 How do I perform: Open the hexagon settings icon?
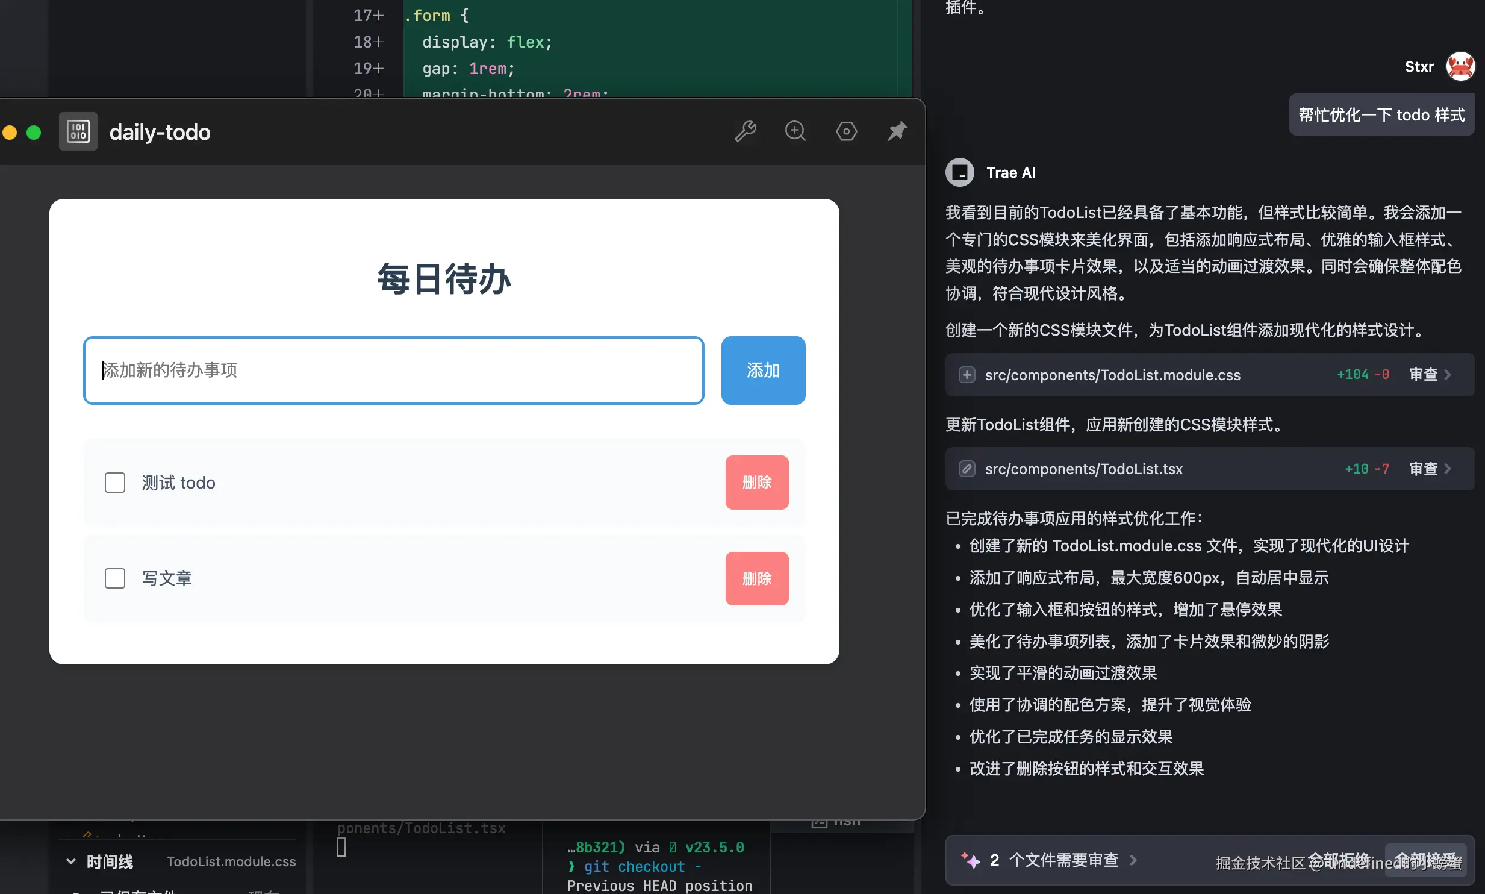click(846, 131)
